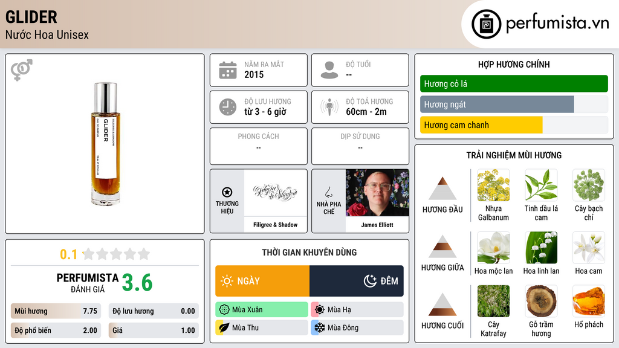Click the star badge icon above Thương Hiệu

point(227,192)
